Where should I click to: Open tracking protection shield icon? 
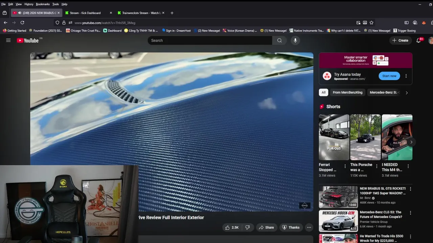tap(57, 23)
